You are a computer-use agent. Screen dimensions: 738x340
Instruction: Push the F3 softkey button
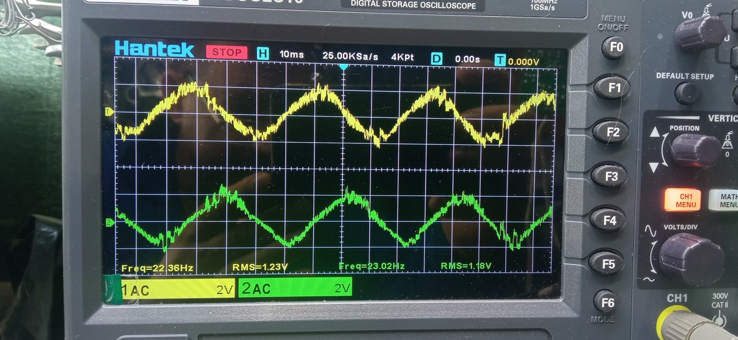611,176
